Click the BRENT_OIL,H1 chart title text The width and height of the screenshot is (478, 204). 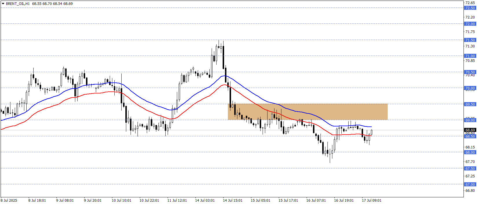tap(18, 4)
